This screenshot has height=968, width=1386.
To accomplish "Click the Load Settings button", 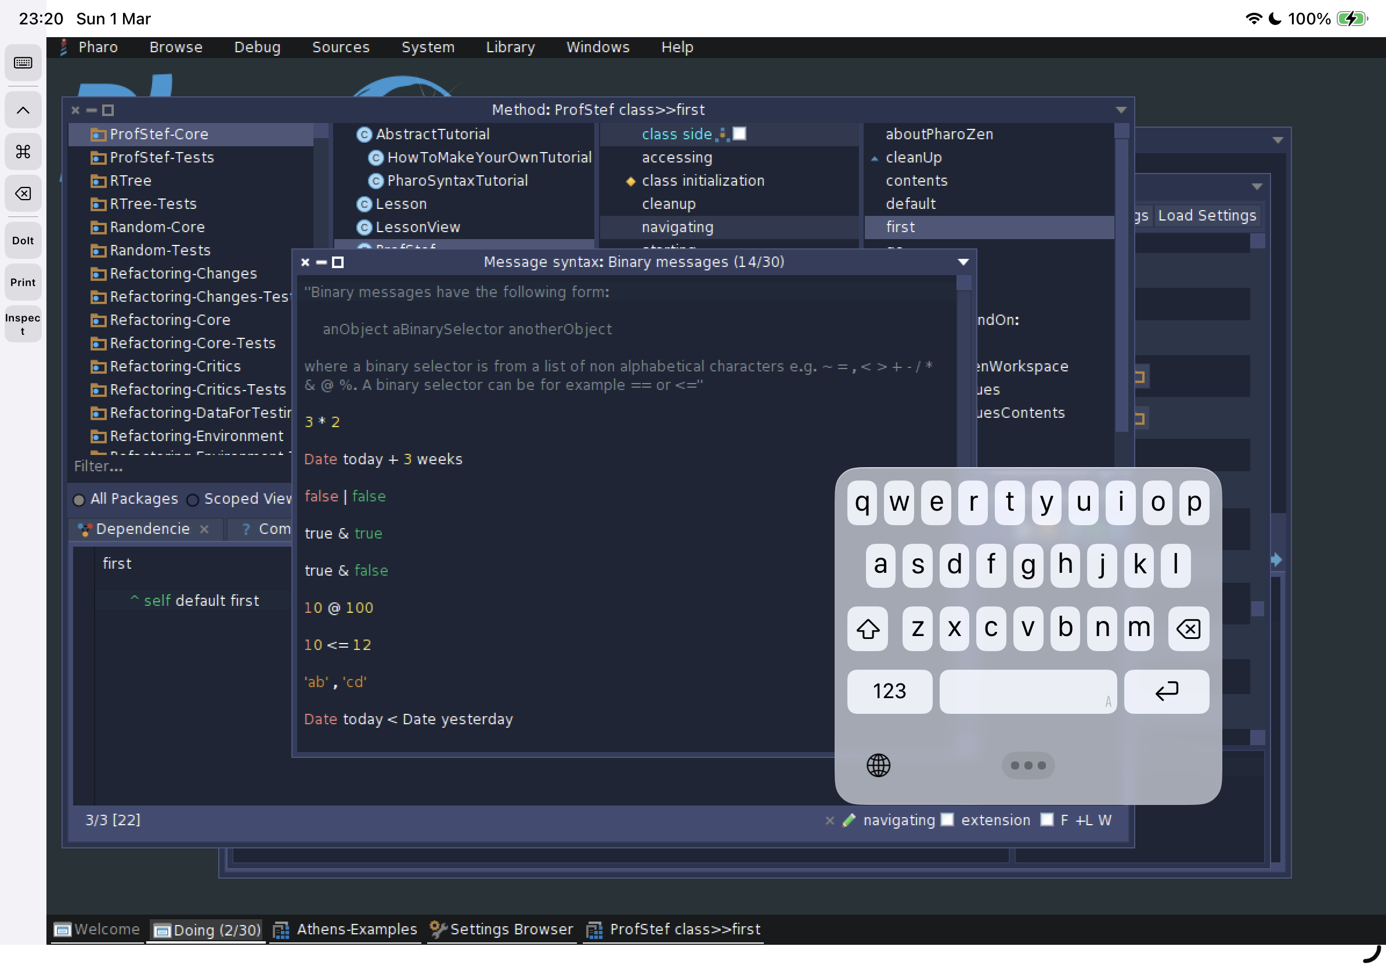I will point(1206,215).
